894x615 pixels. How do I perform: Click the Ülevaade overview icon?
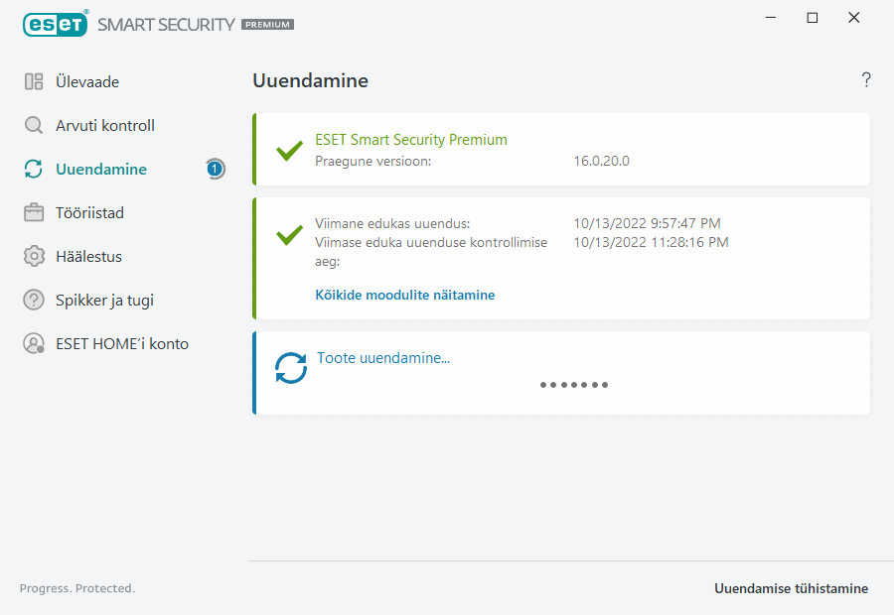click(34, 82)
